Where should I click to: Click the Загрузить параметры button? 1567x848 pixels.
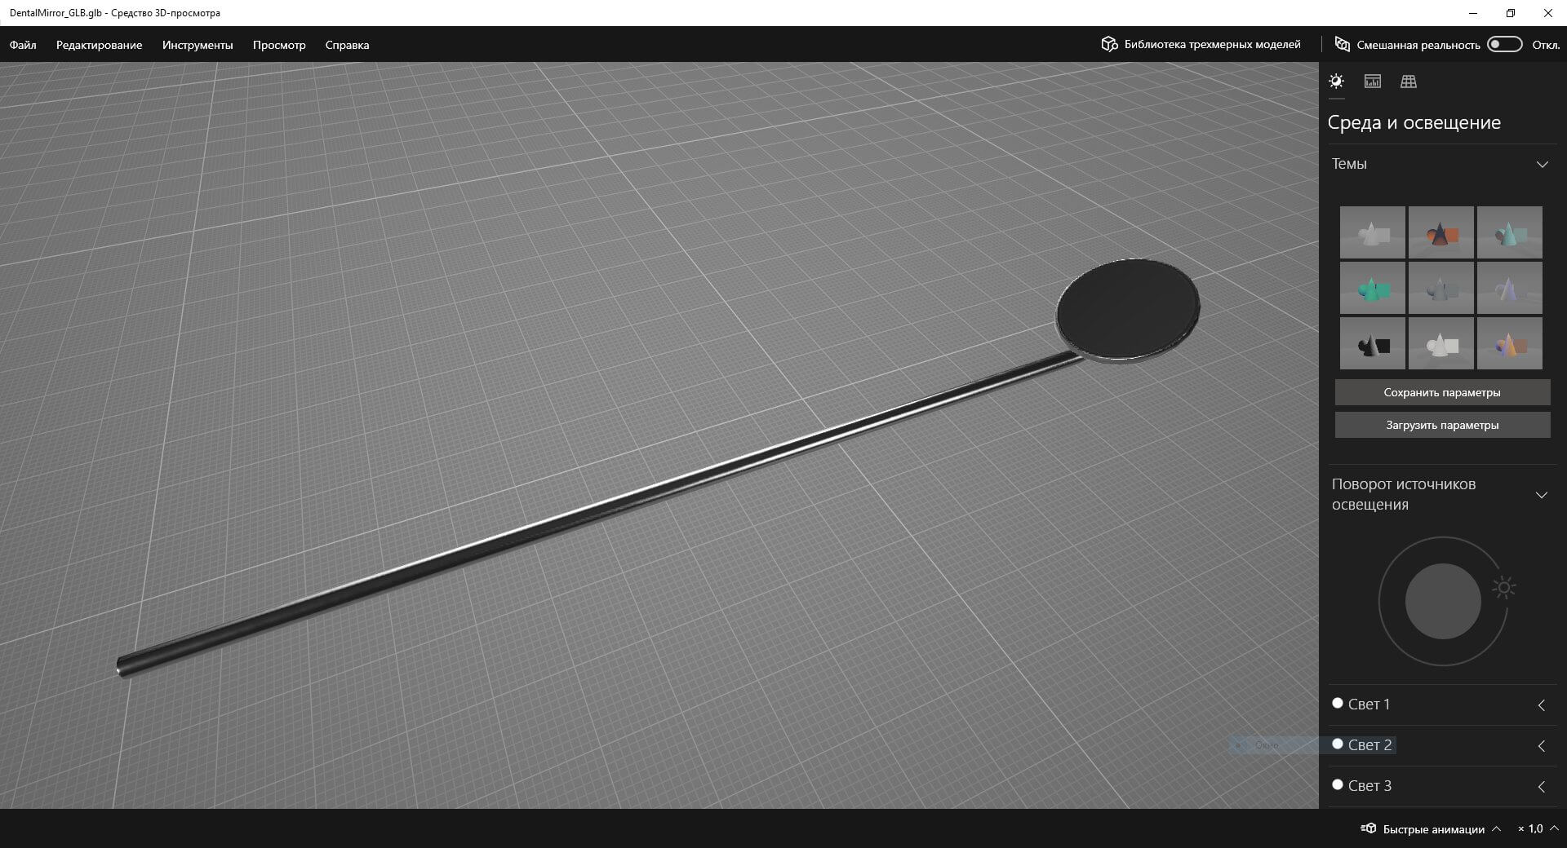coord(1442,425)
